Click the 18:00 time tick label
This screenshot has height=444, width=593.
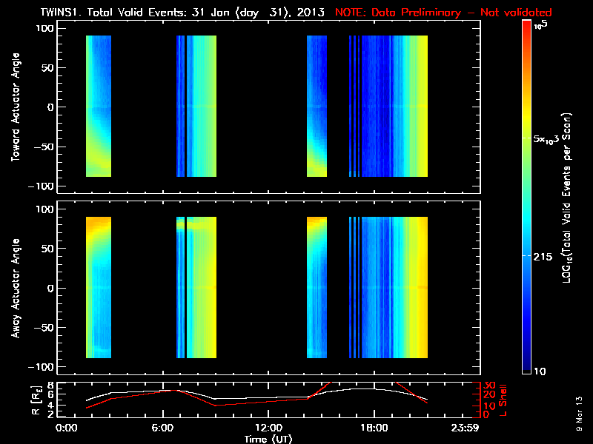point(374,428)
